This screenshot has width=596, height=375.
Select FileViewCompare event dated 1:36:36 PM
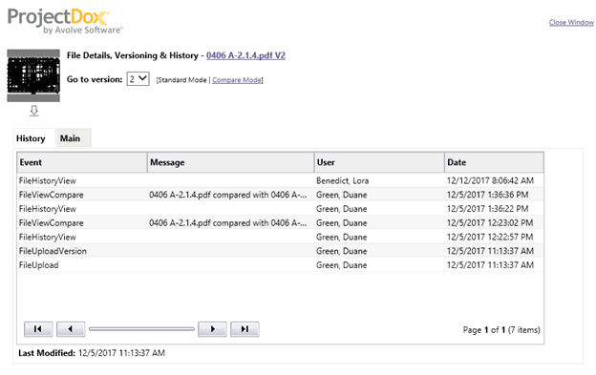click(52, 195)
